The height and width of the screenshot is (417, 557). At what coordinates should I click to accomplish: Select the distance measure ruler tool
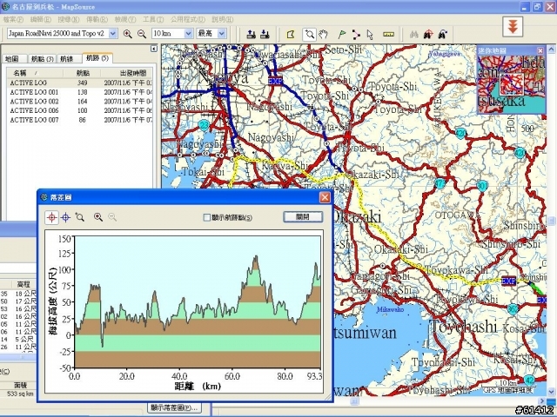click(389, 35)
